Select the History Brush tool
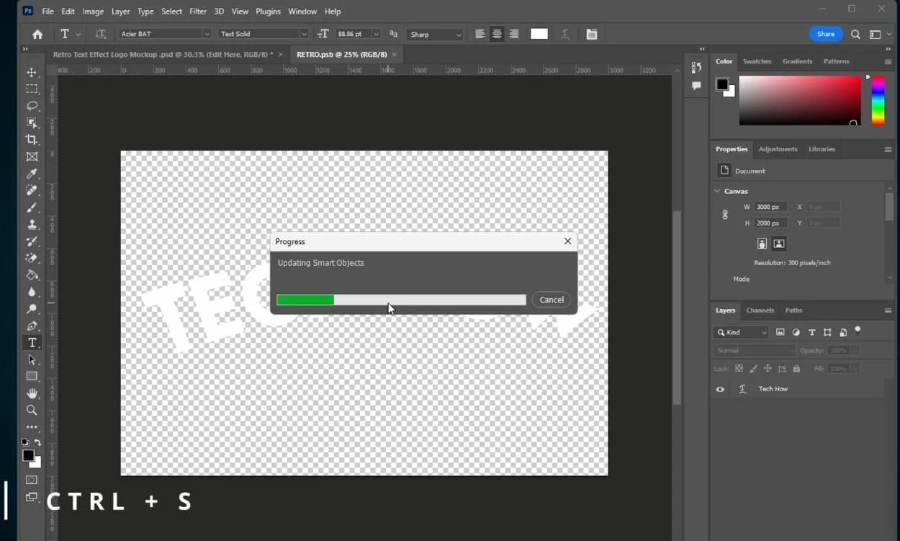 (32, 241)
